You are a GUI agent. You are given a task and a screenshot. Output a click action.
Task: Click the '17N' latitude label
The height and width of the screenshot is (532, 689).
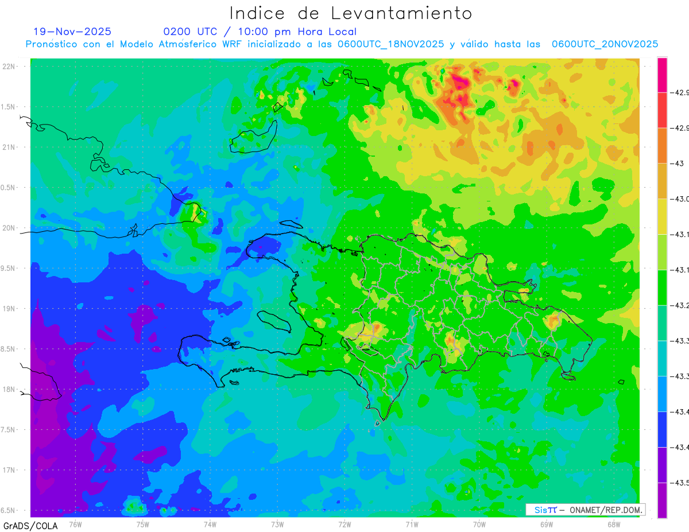9,470
